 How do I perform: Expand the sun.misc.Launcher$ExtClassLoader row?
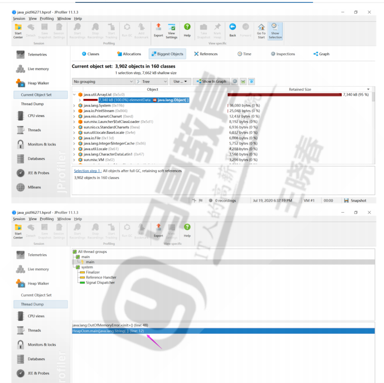tap(74, 122)
